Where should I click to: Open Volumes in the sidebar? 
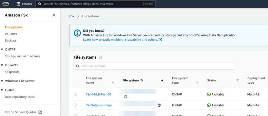point(11,34)
